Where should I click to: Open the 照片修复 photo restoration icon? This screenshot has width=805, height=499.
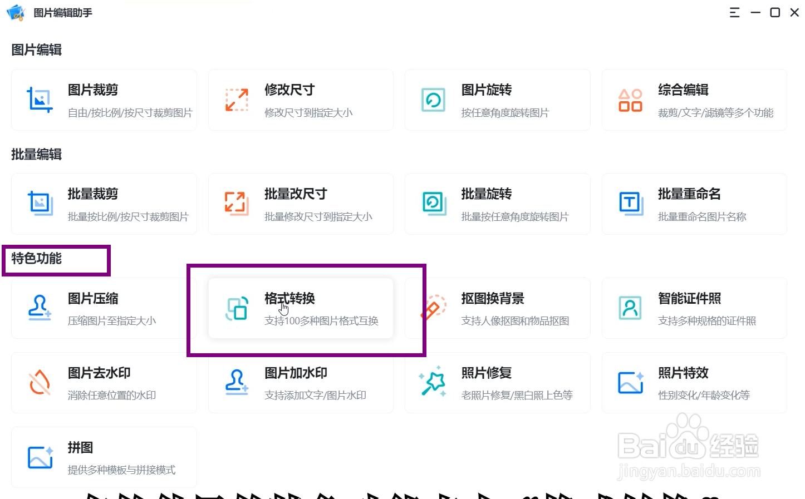click(433, 383)
